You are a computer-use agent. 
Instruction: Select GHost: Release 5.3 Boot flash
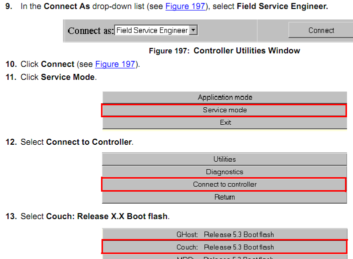(x=224, y=235)
